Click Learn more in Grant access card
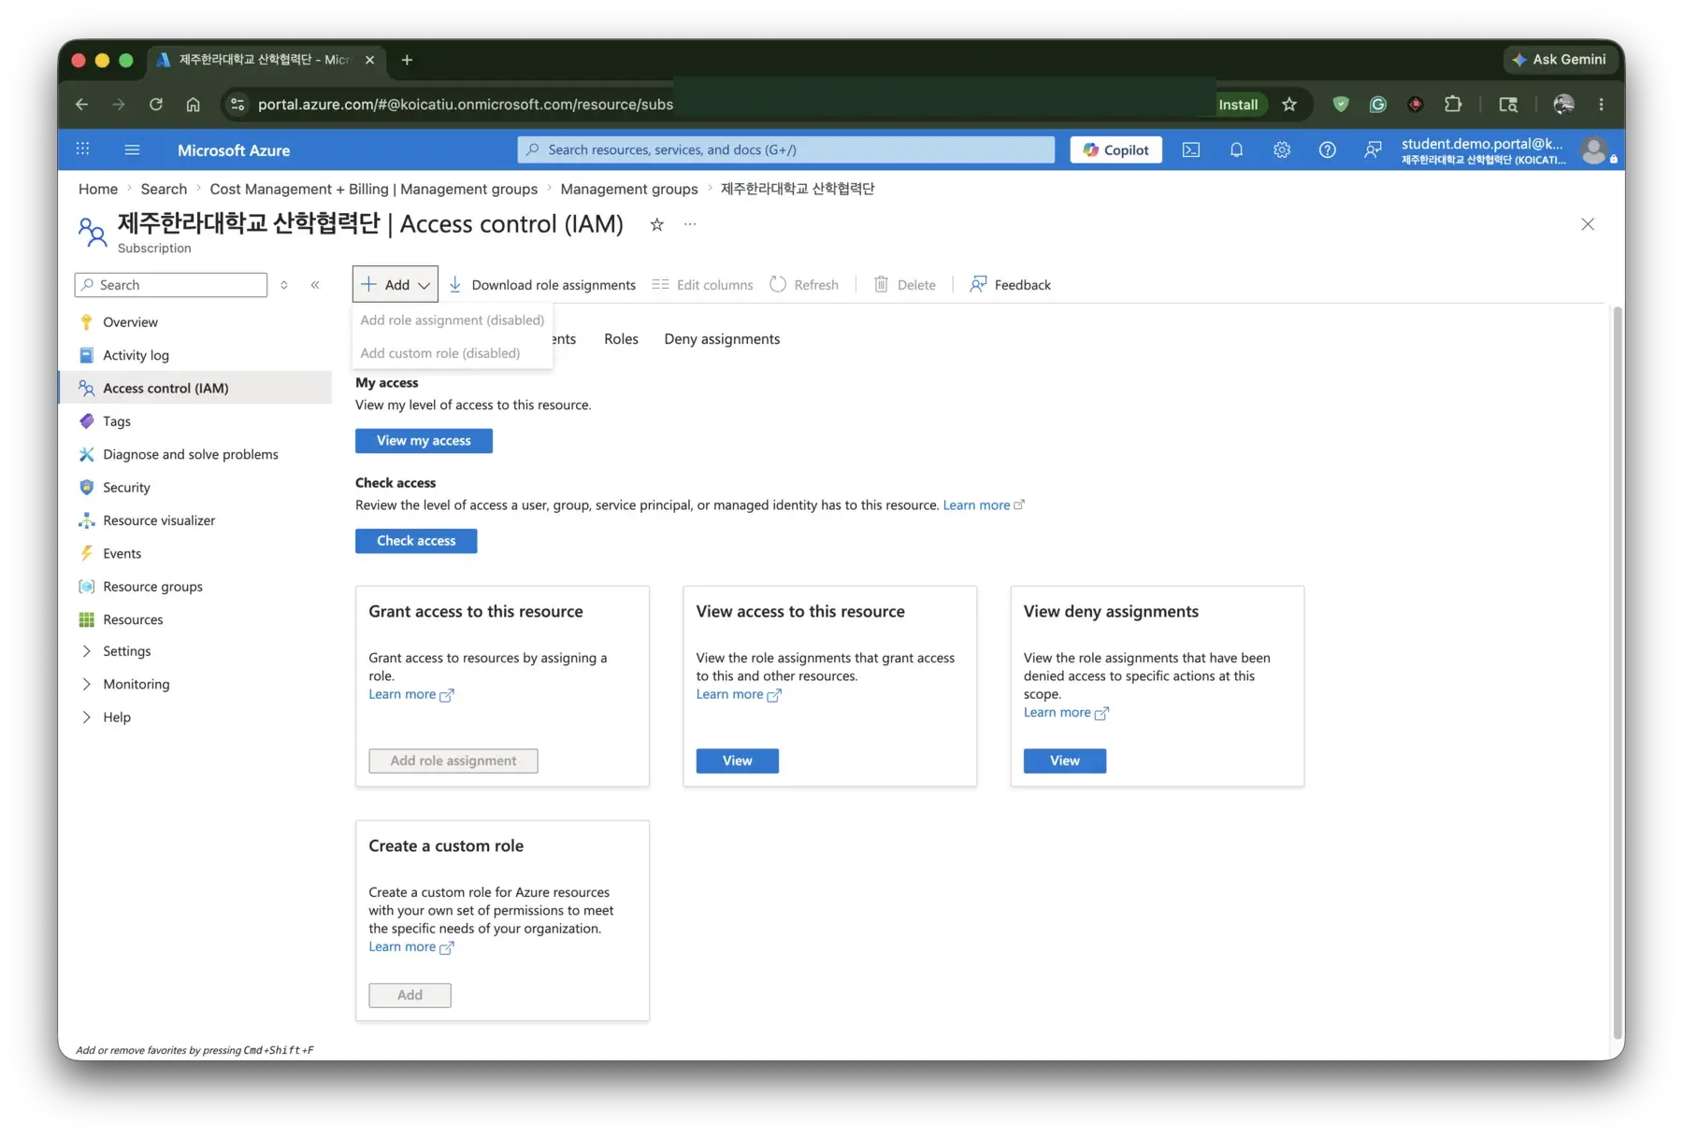The height and width of the screenshot is (1137, 1683). click(x=410, y=694)
